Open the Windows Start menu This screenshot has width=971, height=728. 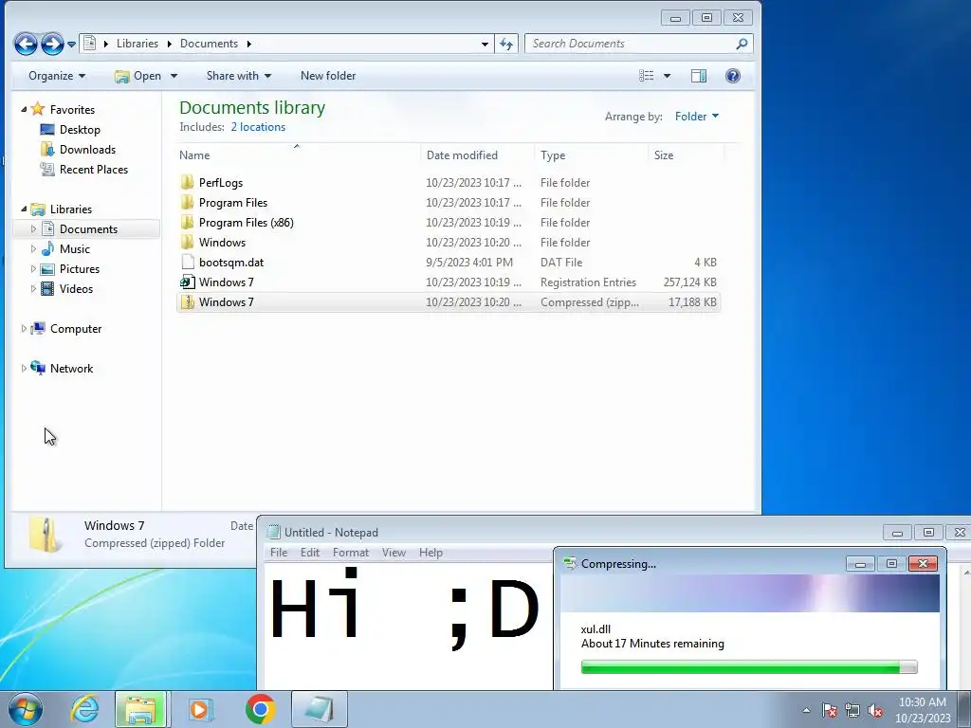click(x=26, y=709)
